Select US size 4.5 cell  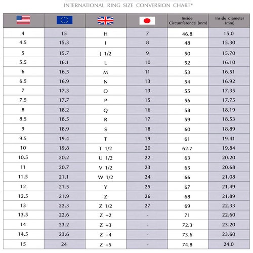point(24,43)
